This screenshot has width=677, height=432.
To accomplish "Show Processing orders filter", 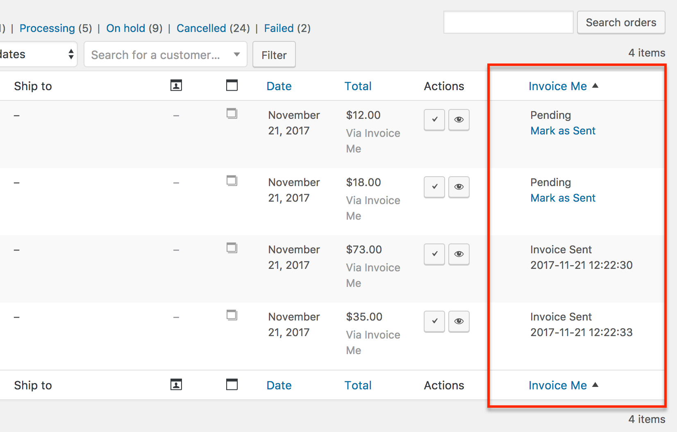I will [47, 28].
